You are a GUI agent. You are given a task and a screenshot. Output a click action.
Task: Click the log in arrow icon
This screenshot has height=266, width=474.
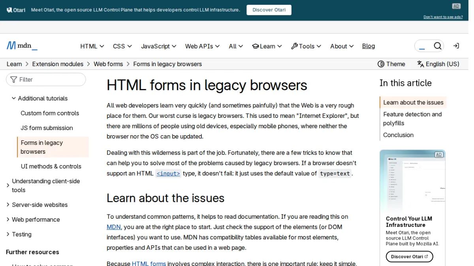coord(456,46)
